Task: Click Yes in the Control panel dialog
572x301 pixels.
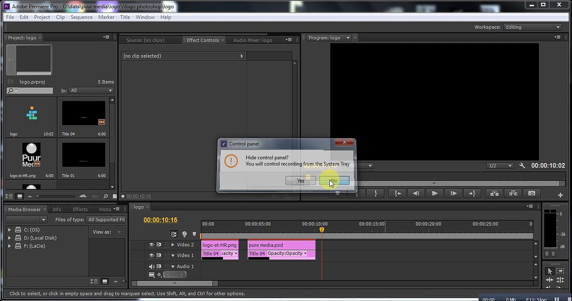Action: pos(301,181)
